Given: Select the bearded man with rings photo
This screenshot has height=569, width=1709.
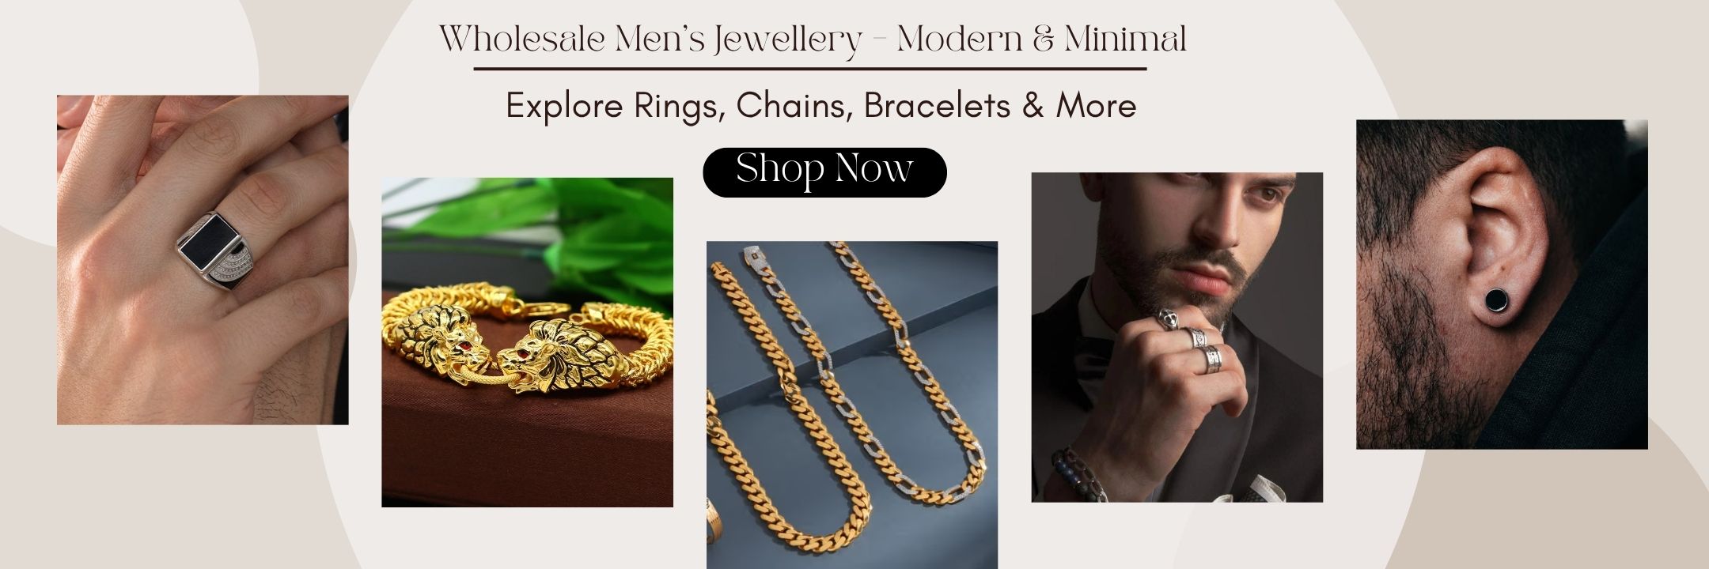Looking at the screenshot, I should (x=1177, y=337).
